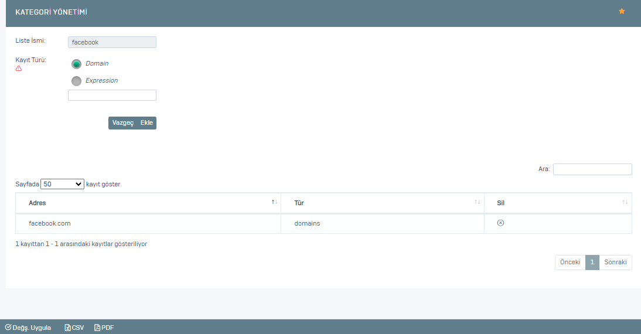Select page 1 in pagination

[x=592, y=262]
